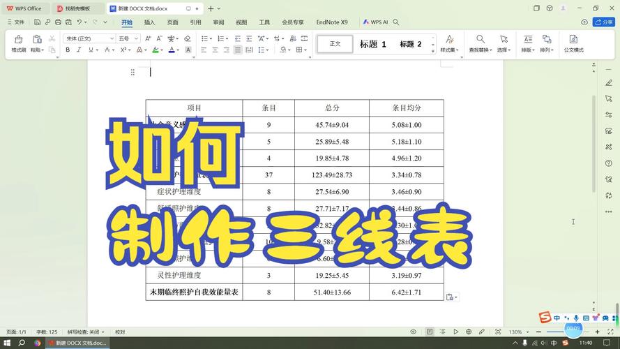The width and height of the screenshot is (620, 349).
Task: Click spell check status 拼写检查: 关闭
Action: (85, 332)
